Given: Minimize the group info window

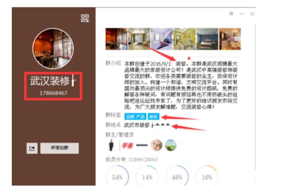Looking at the screenshot, I should tap(242, 14).
